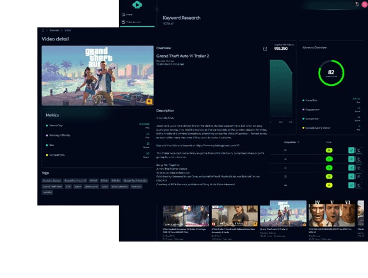Open the main Grand Theft Auto VI thumbnail
The height and width of the screenshot is (278, 368).
98,76
